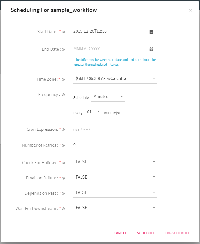The image size is (200, 244).
Task: Click the Number of Retries info icon
Action: [63, 145]
